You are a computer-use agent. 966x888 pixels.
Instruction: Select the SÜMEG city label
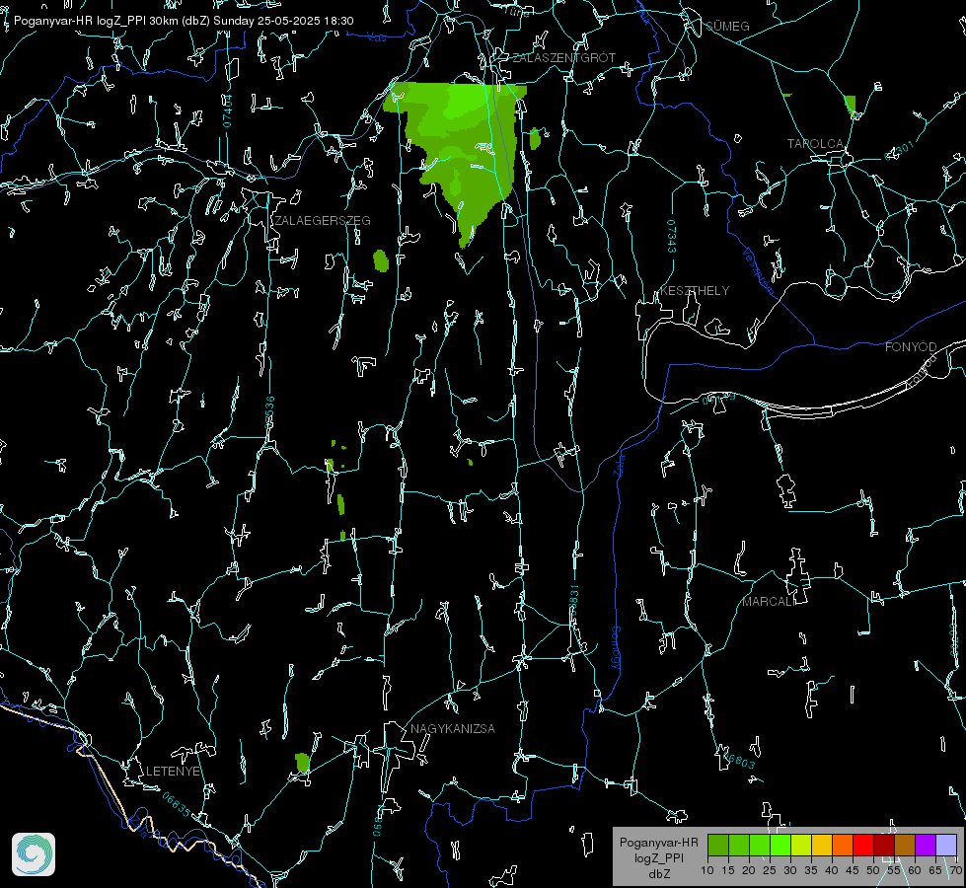coord(727,26)
